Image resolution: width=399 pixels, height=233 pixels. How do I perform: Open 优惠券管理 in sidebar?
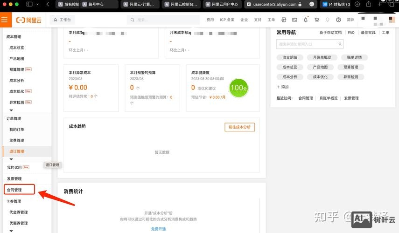tap(18, 223)
